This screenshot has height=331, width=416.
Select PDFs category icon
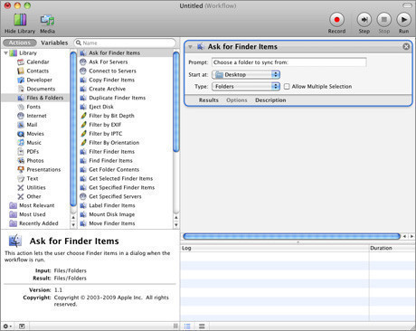tap(21, 152)
